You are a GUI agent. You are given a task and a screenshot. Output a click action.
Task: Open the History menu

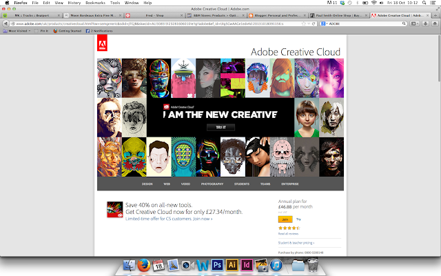coord(74,3)
